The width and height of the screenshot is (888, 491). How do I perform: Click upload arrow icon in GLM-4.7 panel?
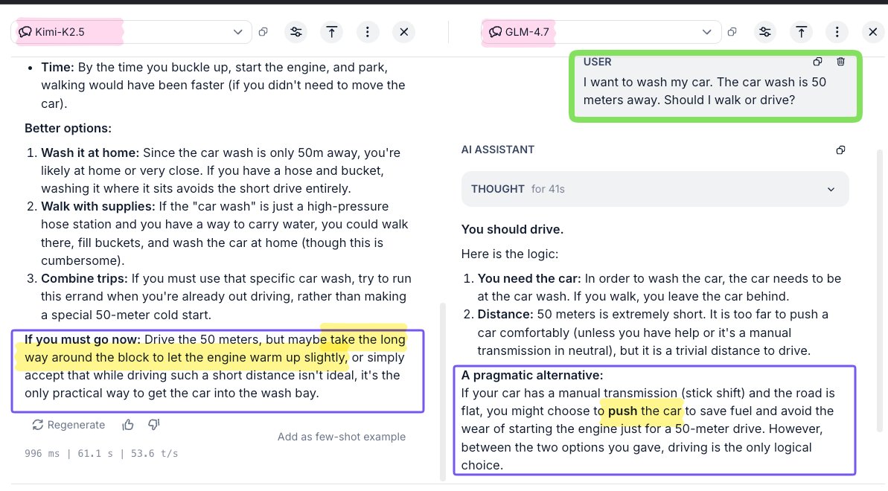tap(801, 32)
